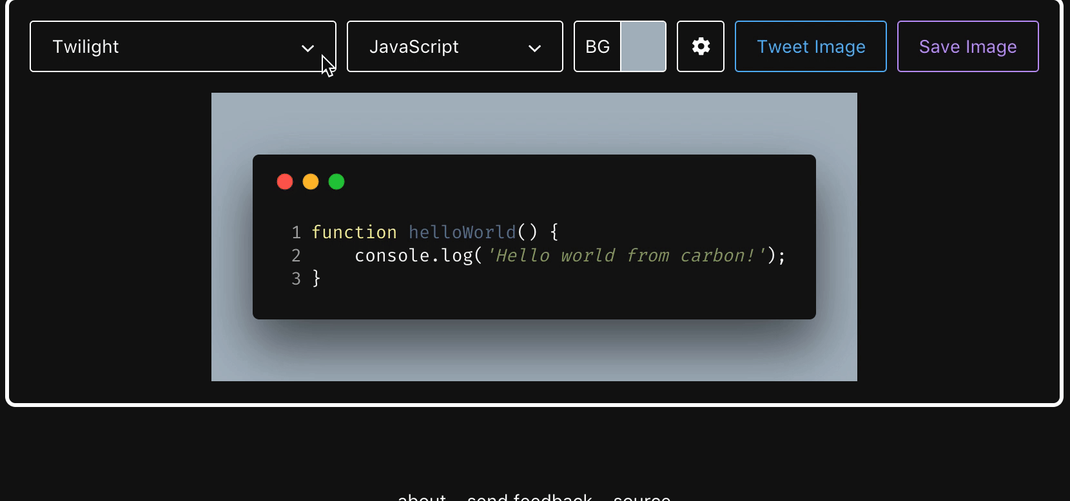This screenshot has width=1070, height=501.
Task: Click line number 2 in the editor
Action: 297,256
